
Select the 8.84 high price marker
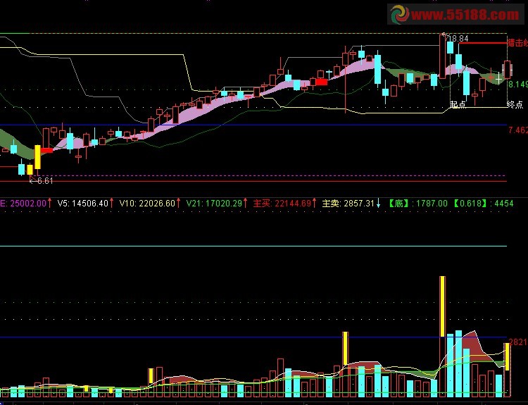pos(457,39)
